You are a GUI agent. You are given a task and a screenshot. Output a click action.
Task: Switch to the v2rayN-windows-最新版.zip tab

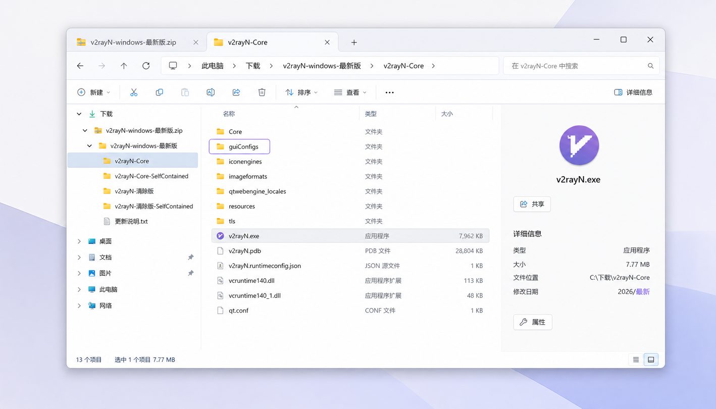[x=137, y=42]
